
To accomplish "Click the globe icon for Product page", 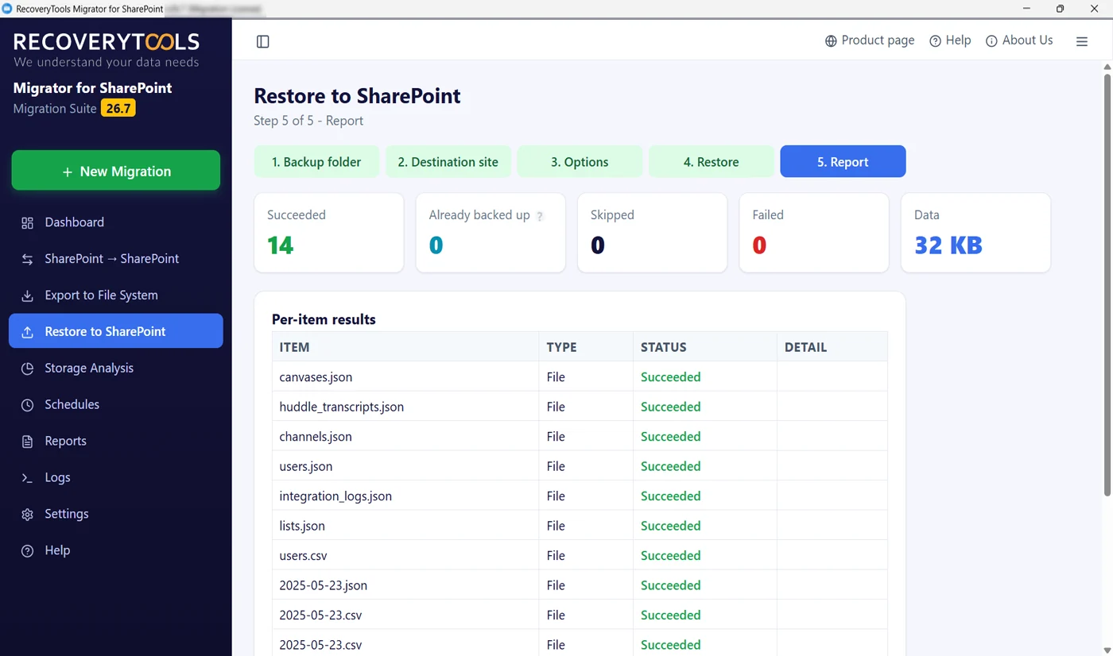I will point(831,41).
